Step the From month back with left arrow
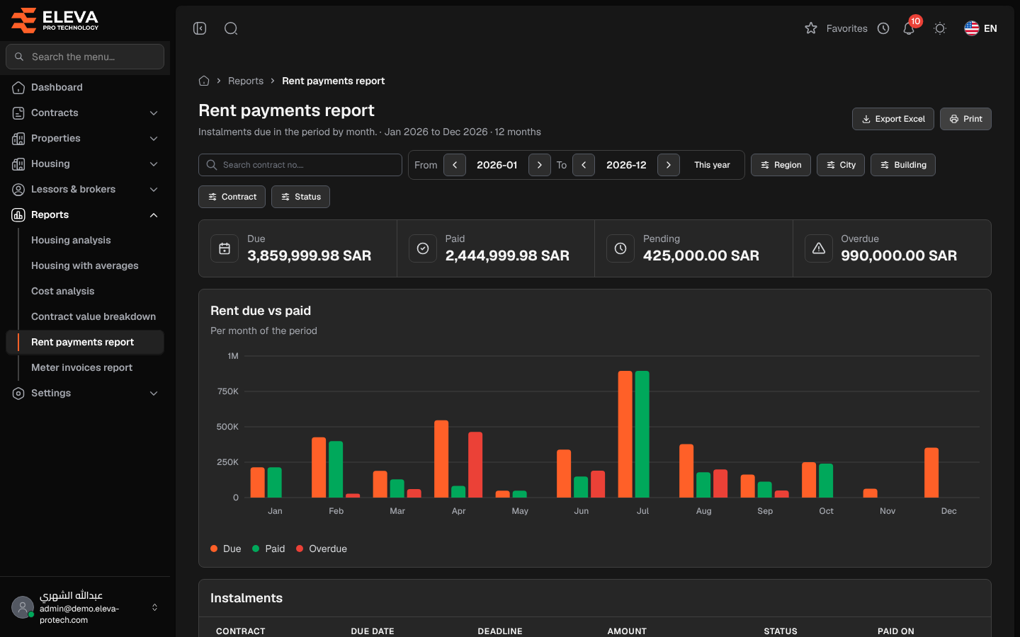This screenshot has width=1020, height=637. [x=455, y=165]
